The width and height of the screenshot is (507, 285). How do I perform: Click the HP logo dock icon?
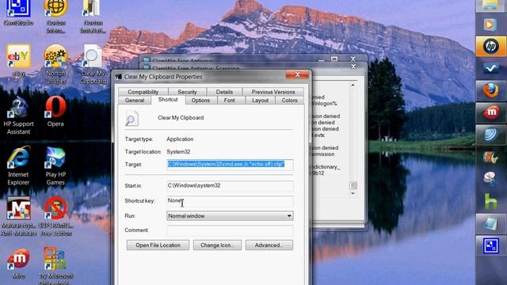[491, 46]
